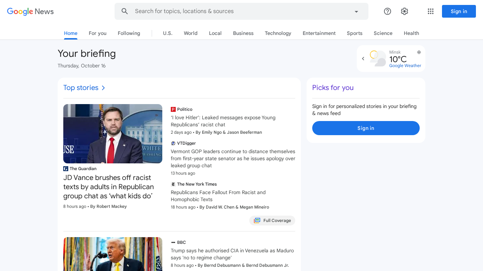Viewport: 483px width, 271px height.
Task: Open the Google apps grid
Action: point(430,11)
